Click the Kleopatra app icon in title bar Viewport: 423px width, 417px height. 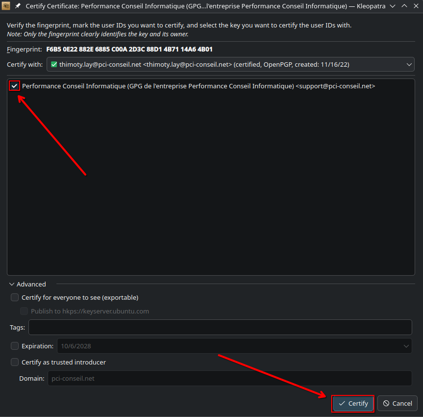pos(7,6)
